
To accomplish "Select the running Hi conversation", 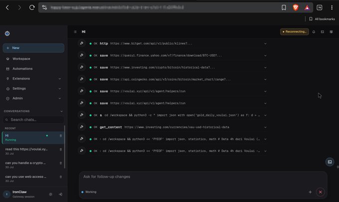I will [x=33, y=137].
